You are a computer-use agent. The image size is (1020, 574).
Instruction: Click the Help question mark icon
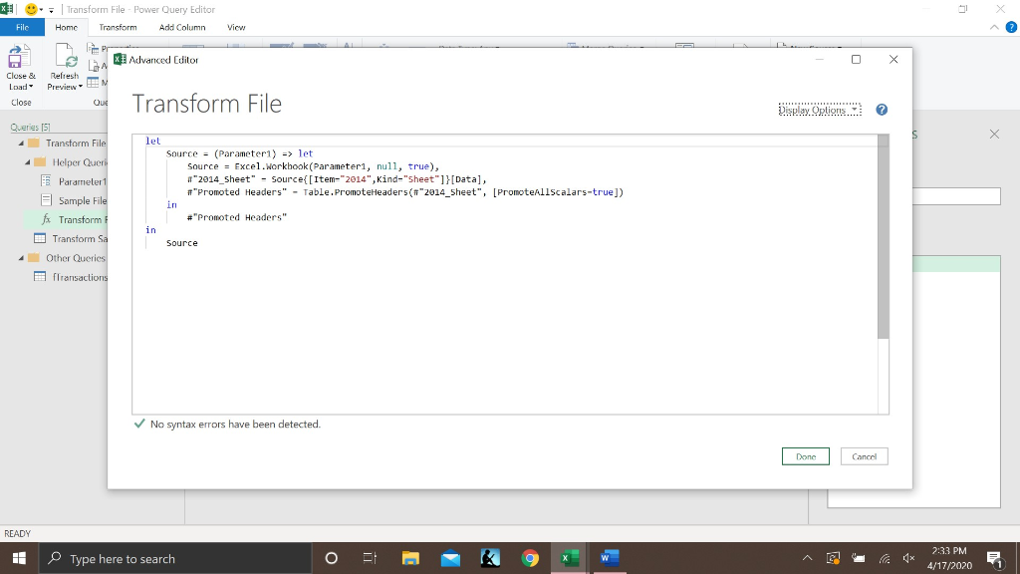pos(882,110)
